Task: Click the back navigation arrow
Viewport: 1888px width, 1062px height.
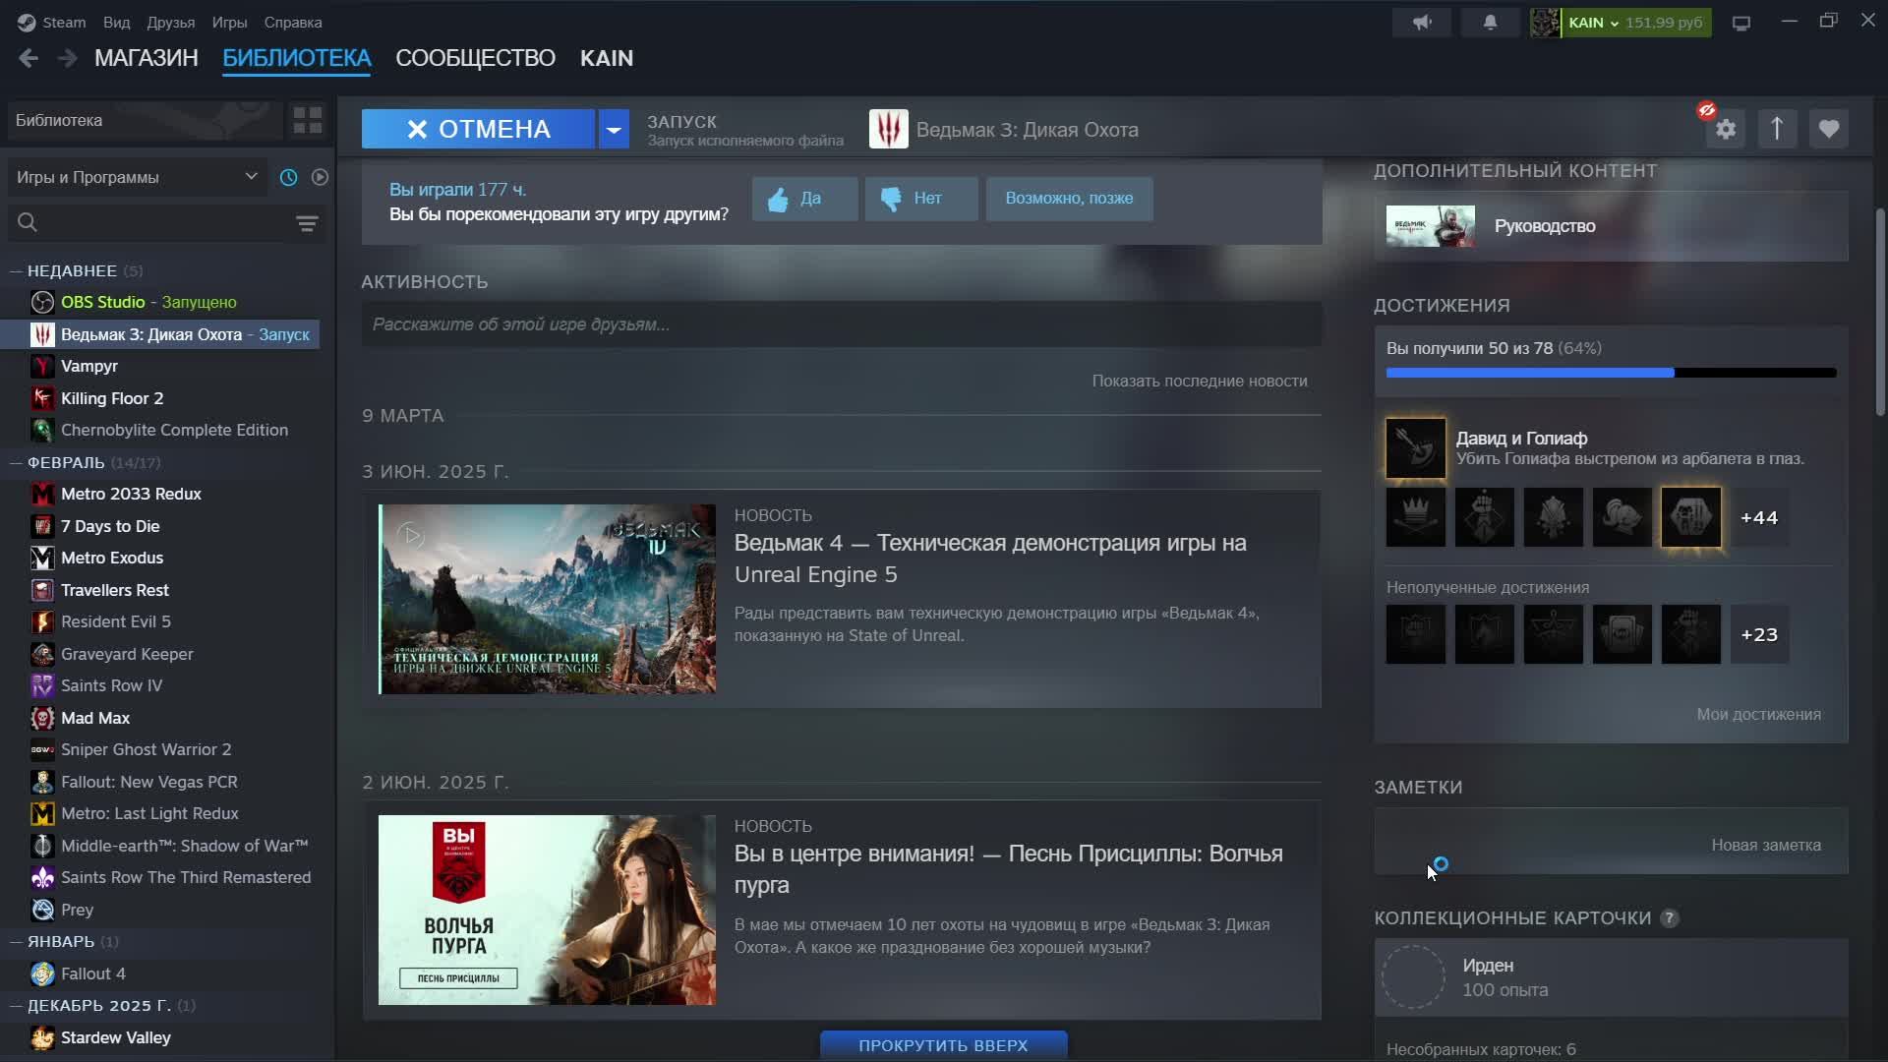Action: pyautogui.click(x=29, y=58)
